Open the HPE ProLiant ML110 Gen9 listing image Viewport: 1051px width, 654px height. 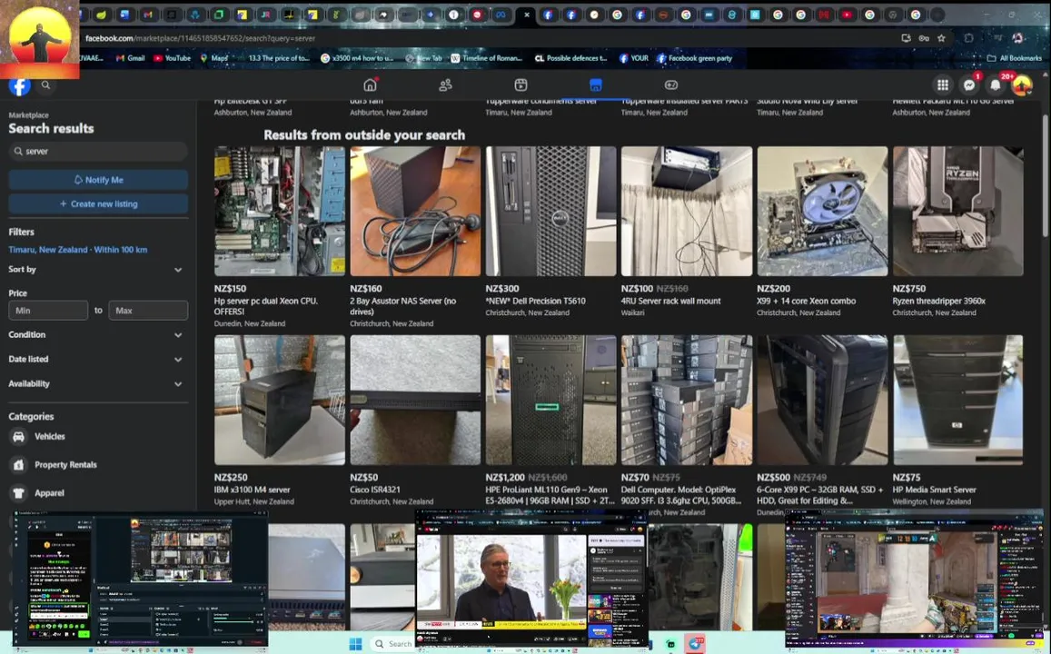pyautogui.click(x=551, y=400)
